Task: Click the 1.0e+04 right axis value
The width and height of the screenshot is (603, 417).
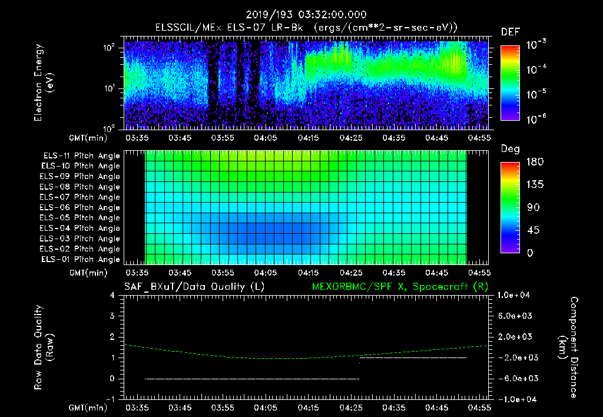Action: [513, 295]
